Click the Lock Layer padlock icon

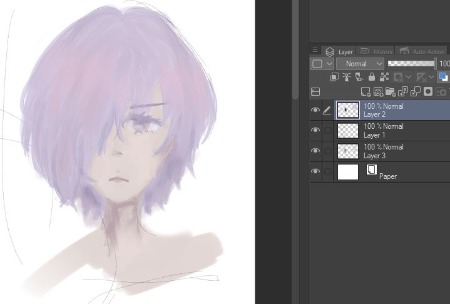pyautogui.click(x=372, y=77)
